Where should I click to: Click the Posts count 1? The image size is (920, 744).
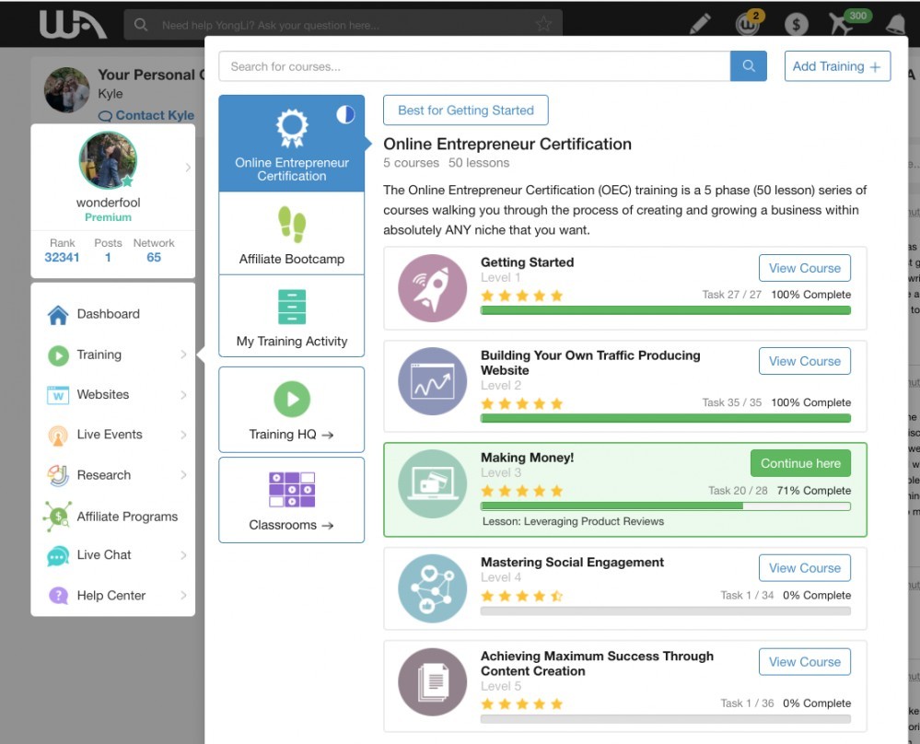(x=108, y=258)
